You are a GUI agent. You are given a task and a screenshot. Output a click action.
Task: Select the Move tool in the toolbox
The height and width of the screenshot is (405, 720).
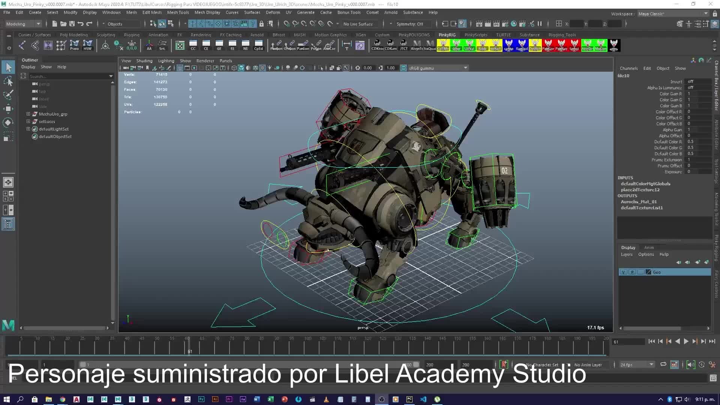(x=8, y=109)
